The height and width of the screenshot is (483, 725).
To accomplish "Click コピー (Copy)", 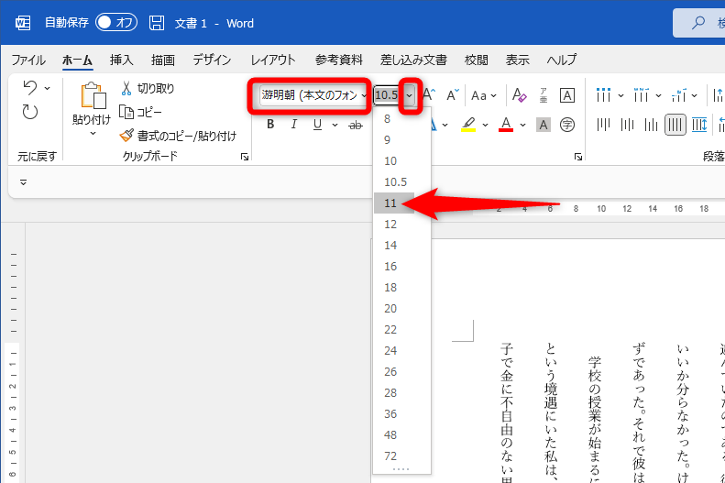I will pyautogui.click(x=140, y=113).
